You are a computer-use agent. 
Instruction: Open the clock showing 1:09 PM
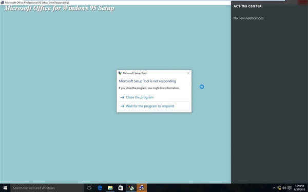pos(300,188)
